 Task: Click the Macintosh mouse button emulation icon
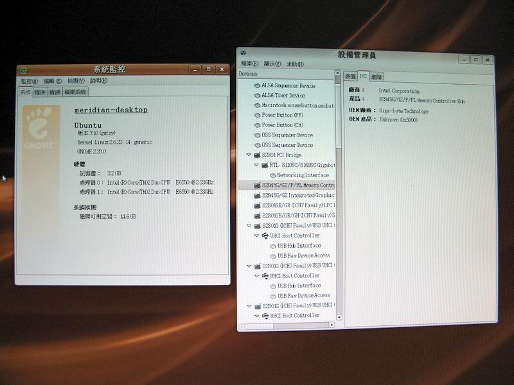coord(258,105)
